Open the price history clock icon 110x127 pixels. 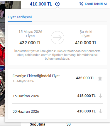[57, 4]
